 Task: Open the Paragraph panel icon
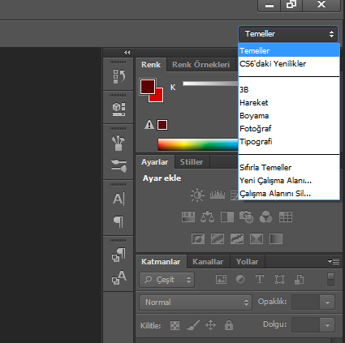119,222
